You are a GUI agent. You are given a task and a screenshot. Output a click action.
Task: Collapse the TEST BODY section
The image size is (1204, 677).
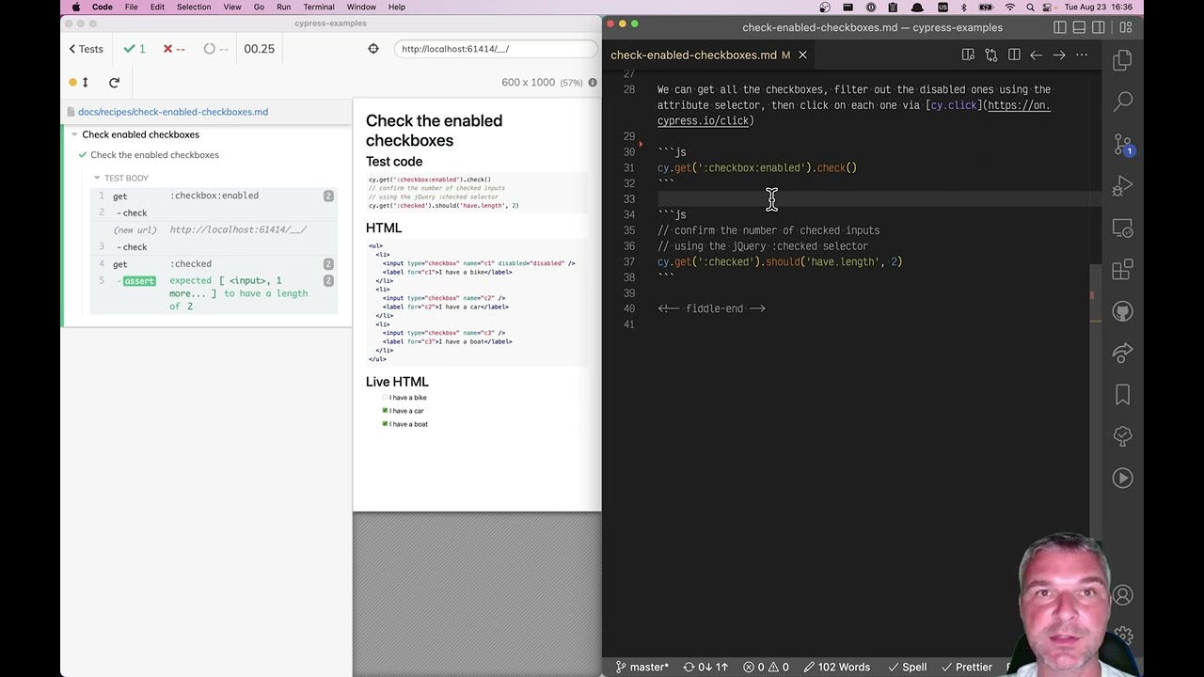[126, 178]
